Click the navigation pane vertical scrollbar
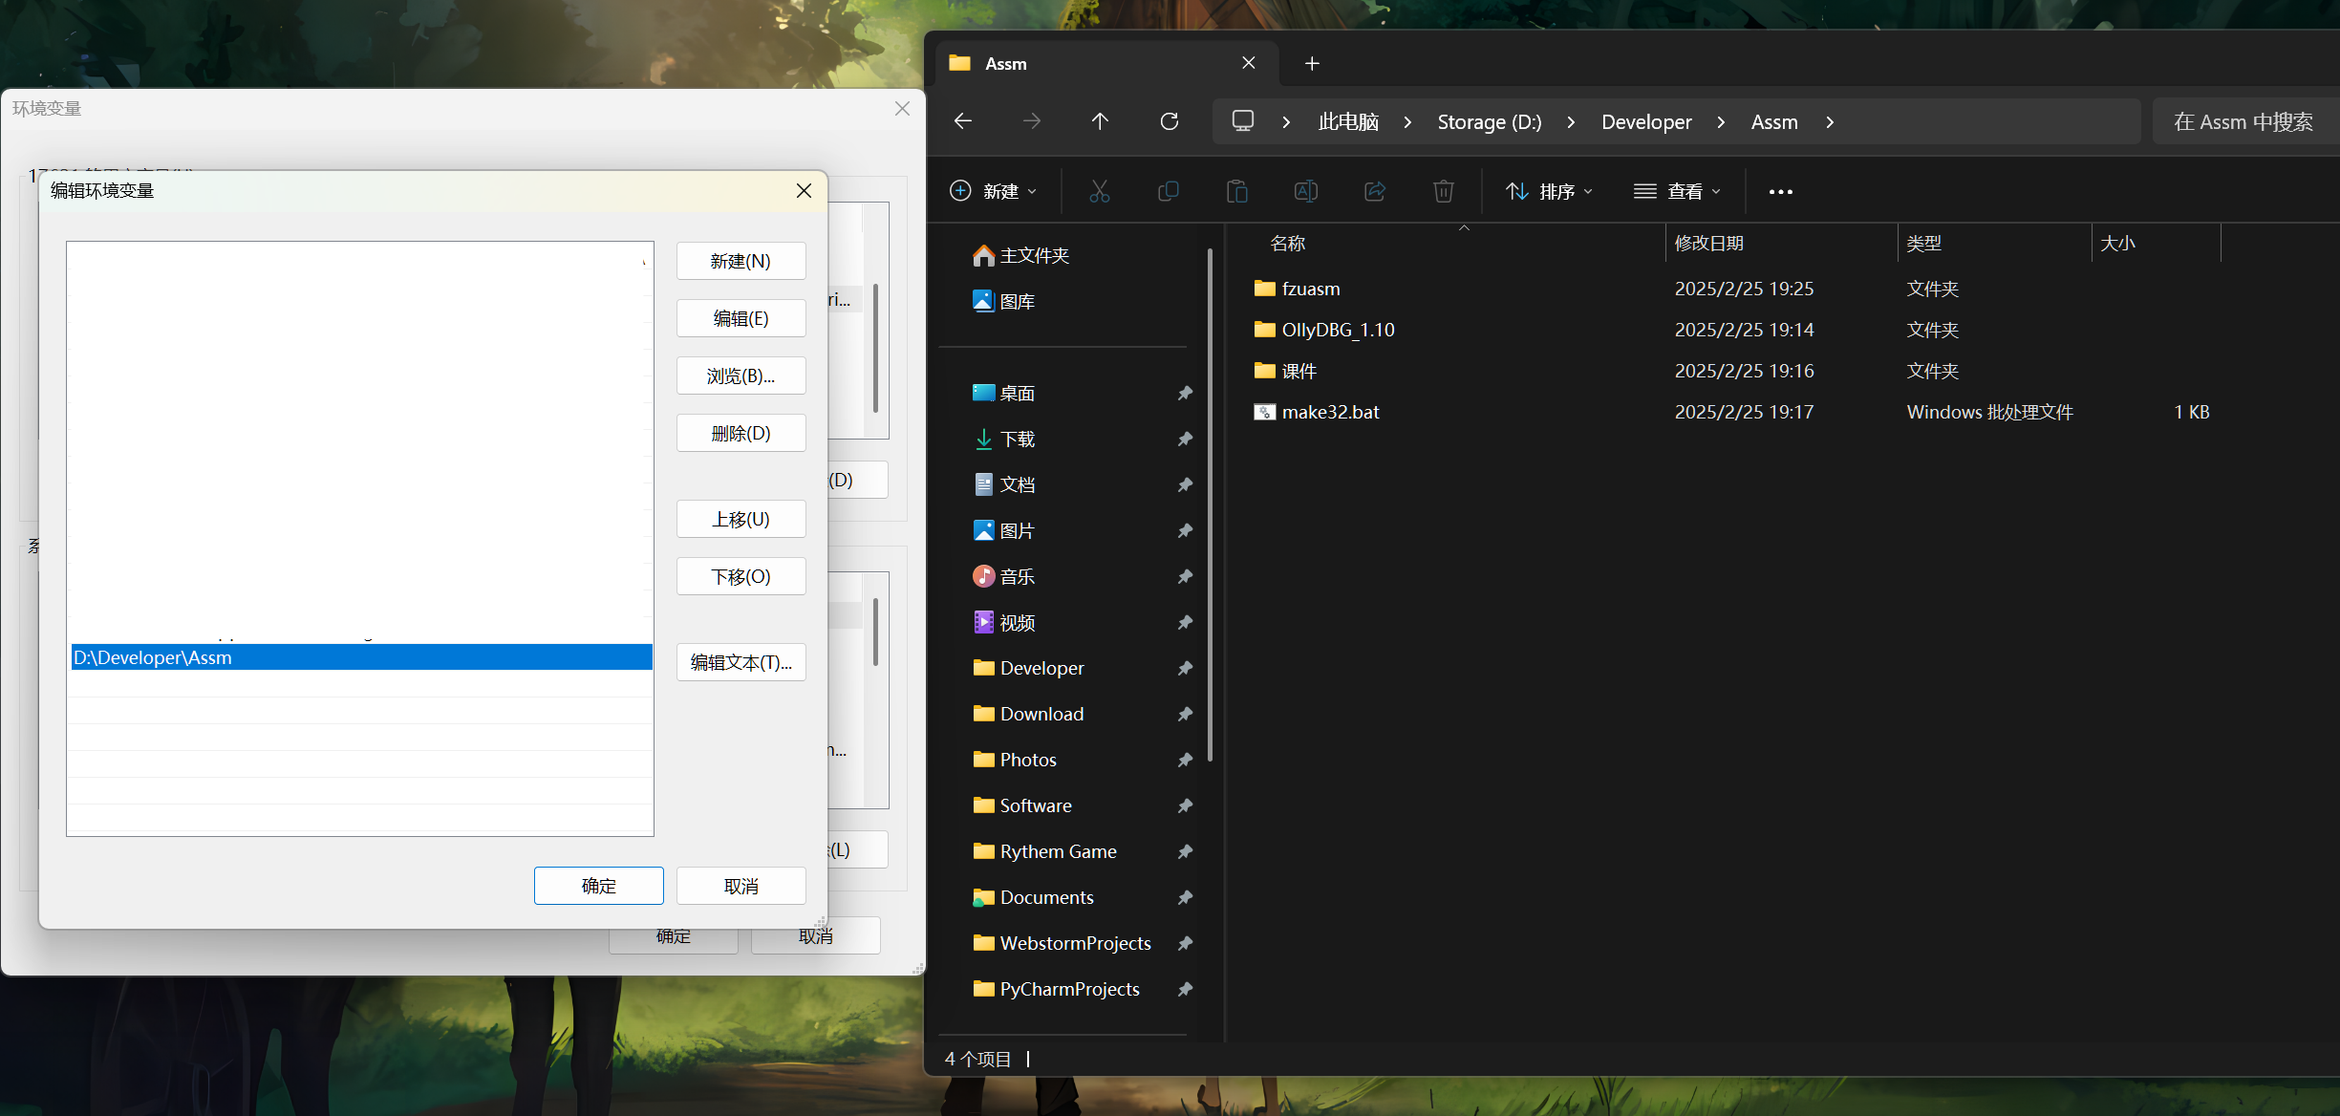This screenshot has width=2340, height=1116. click(x=1210, y=506)
